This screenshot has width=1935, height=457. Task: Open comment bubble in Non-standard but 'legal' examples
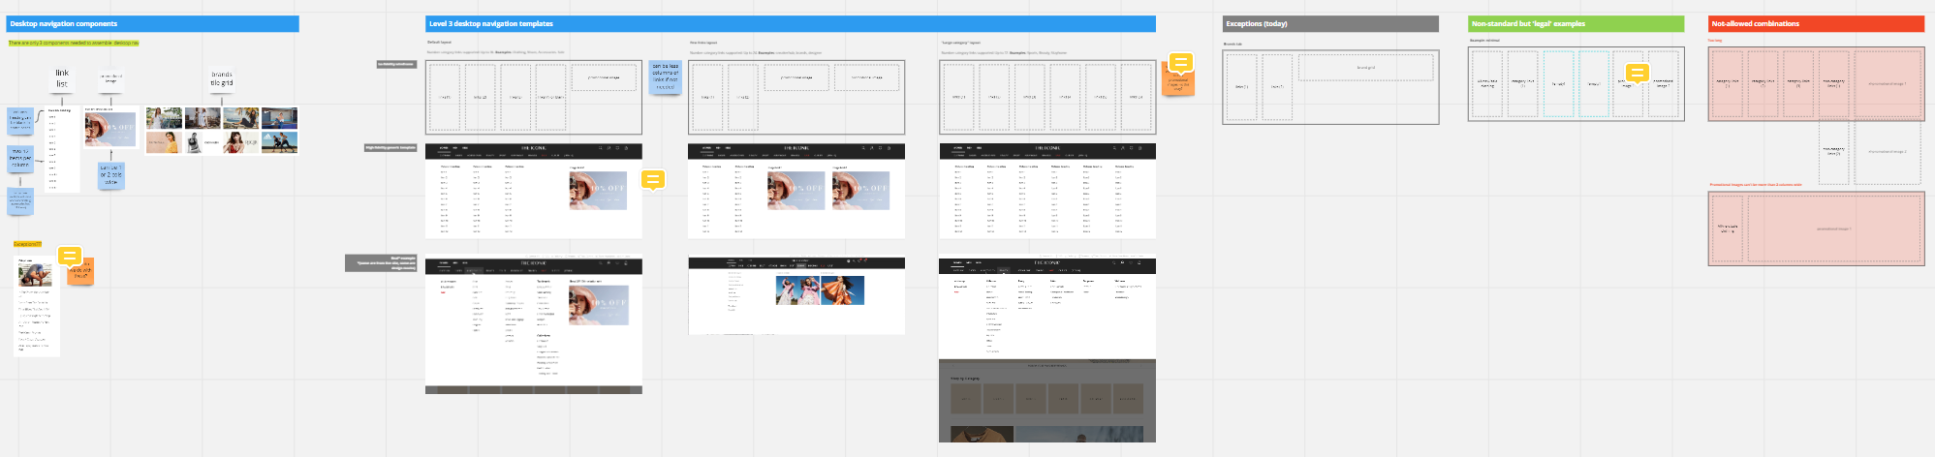(x=1637, y=74)
